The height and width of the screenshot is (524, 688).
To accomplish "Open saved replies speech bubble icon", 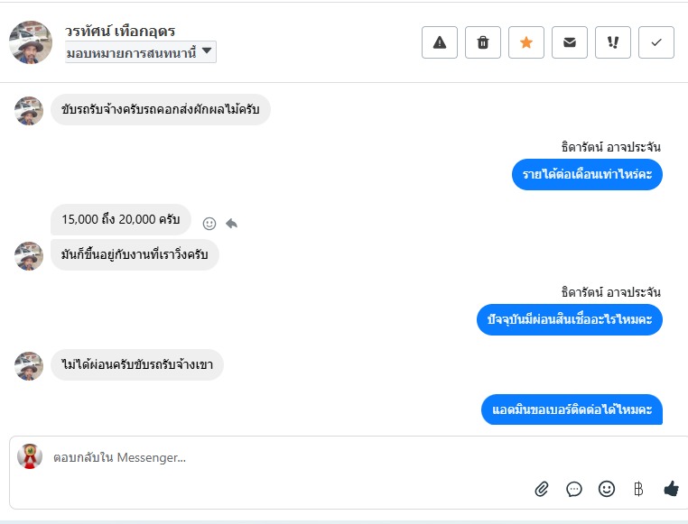I will click(x=574, y=489).
